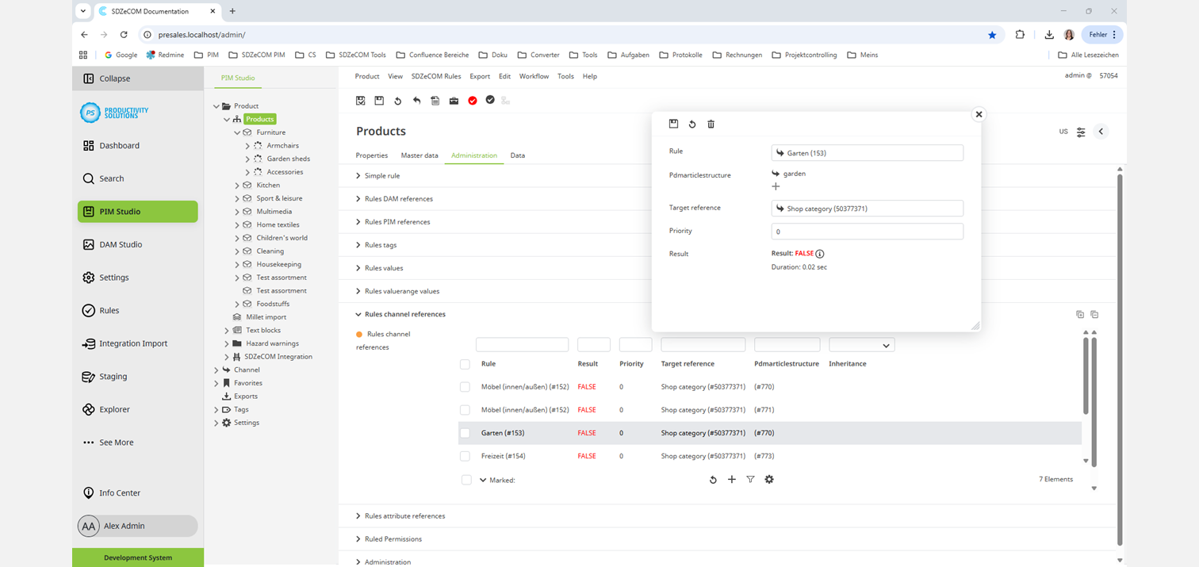Click the info icon next to Result: FALSE
This screenshot has height=567, width=1199.
[820, 254]
